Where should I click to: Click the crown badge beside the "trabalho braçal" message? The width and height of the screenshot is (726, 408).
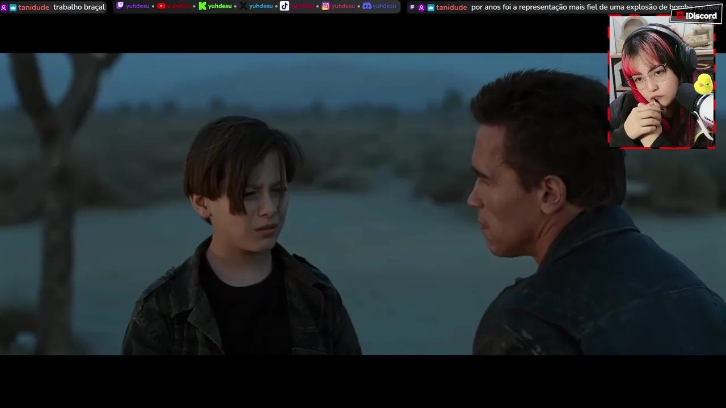coord(12,8)
